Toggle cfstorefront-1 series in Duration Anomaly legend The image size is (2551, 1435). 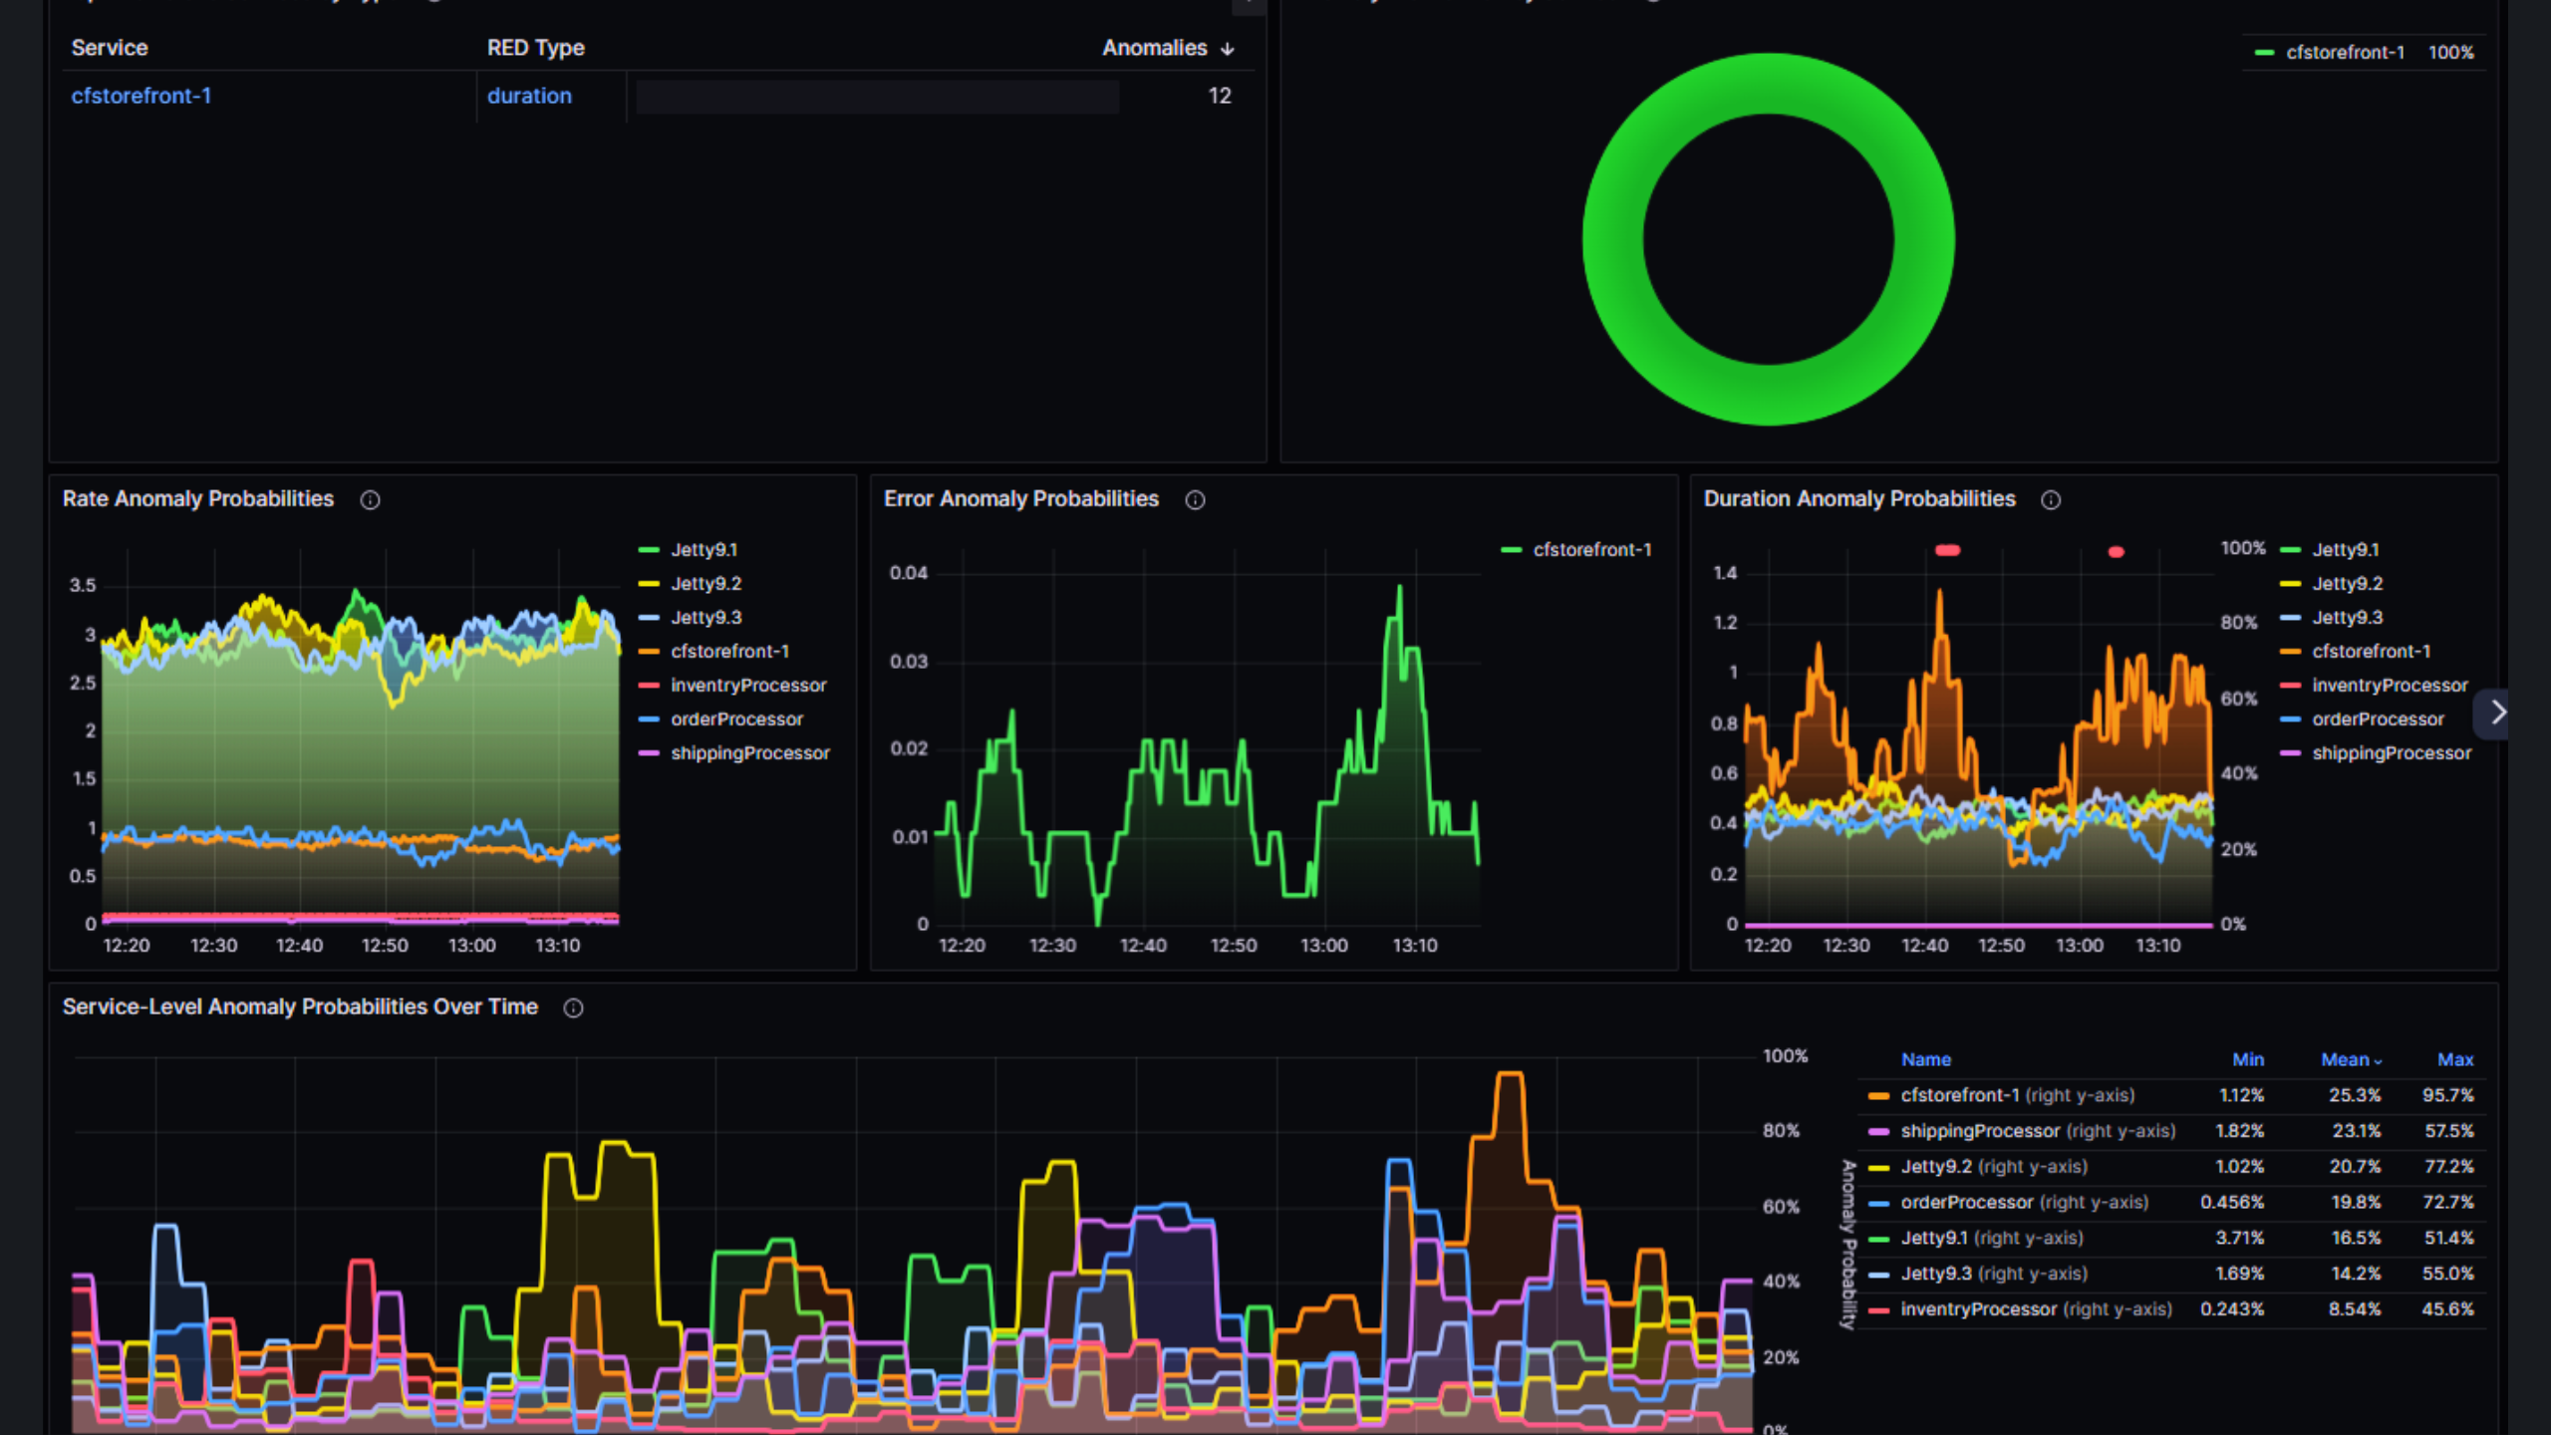pos(2371,652)
